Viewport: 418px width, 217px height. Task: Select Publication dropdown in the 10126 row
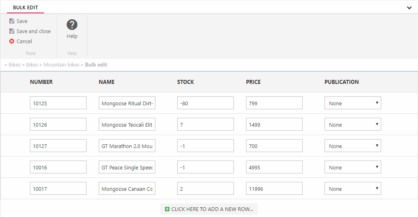click(352, 125)
